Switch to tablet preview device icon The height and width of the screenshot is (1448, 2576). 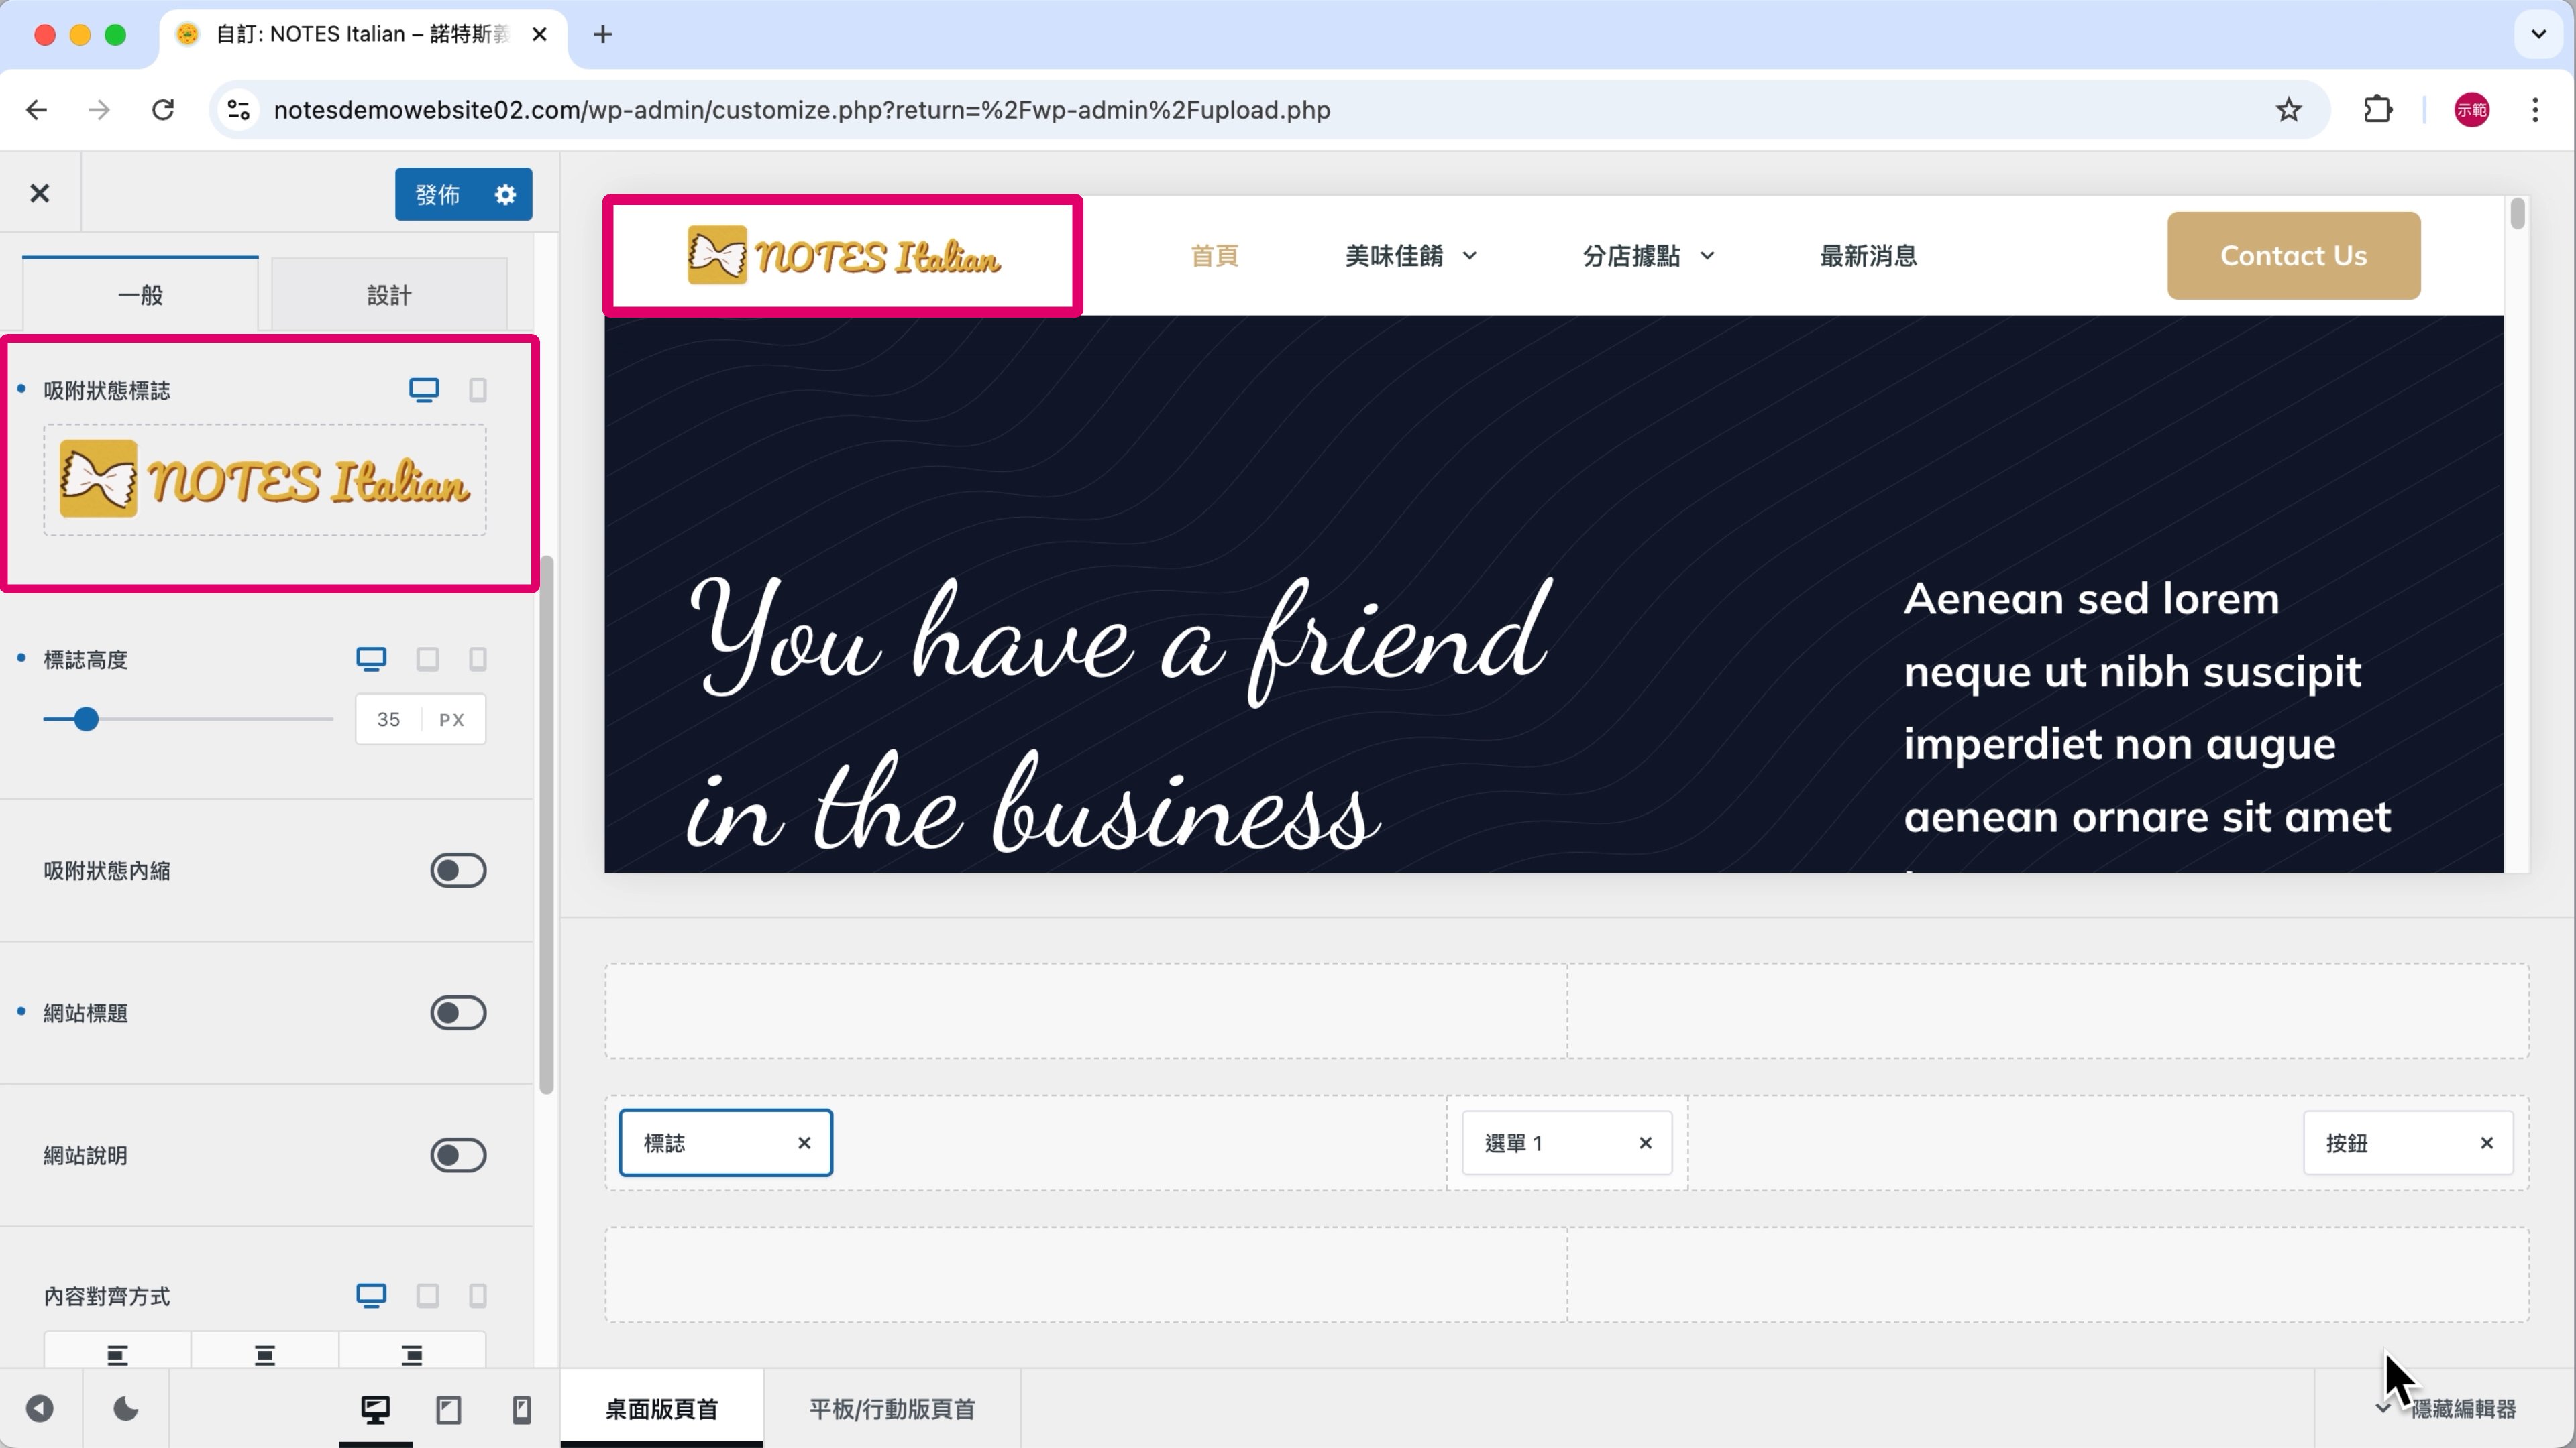click(448, 1409)
